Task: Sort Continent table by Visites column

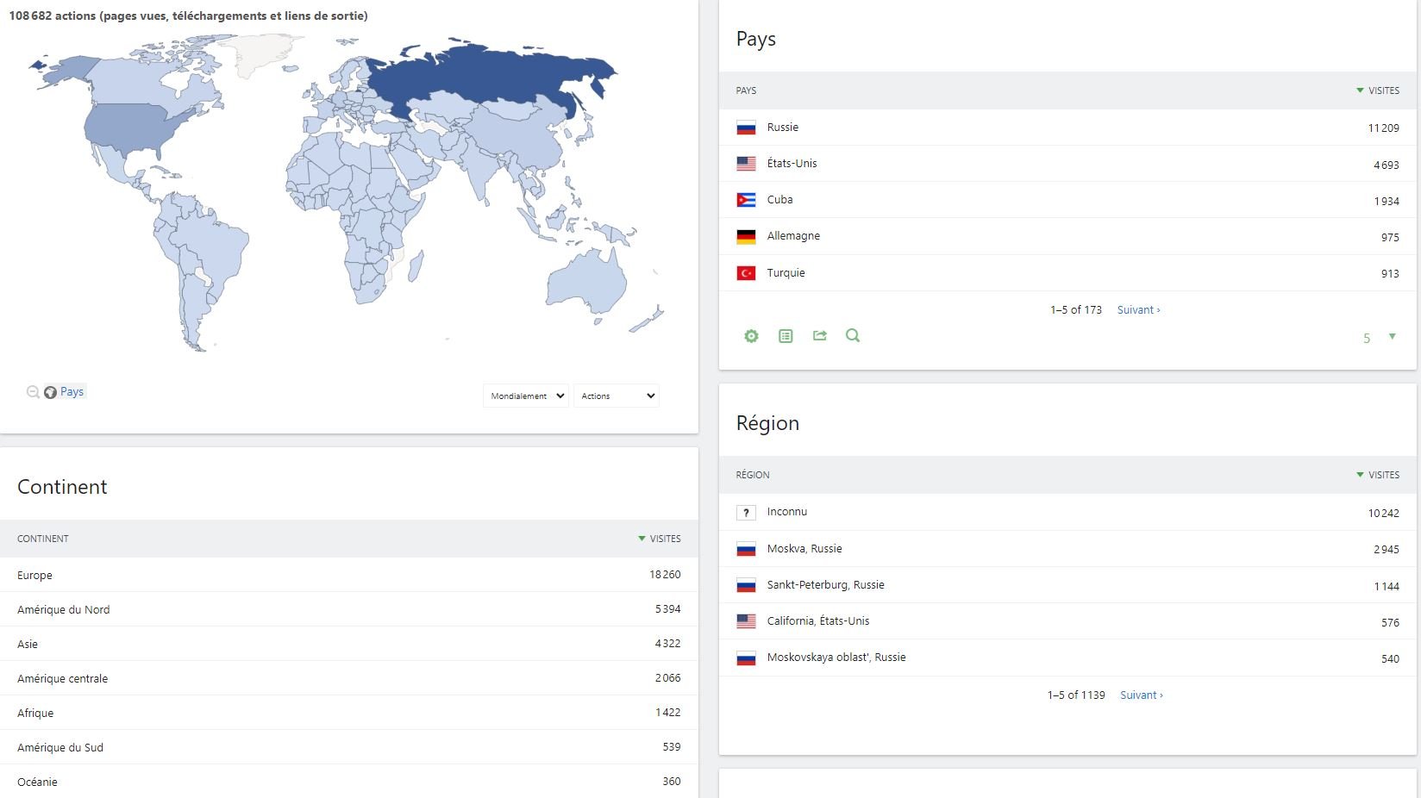Action: pos(664,539)
